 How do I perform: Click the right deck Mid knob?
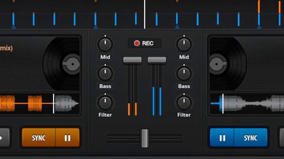pos(184,44)
